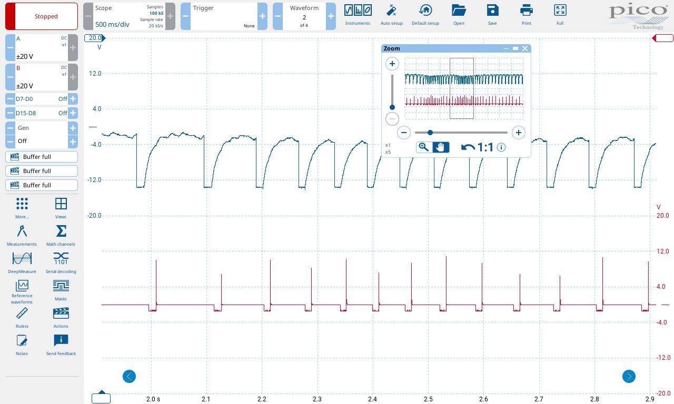
Task: Open the Views menu
Action: click(61, 208)
